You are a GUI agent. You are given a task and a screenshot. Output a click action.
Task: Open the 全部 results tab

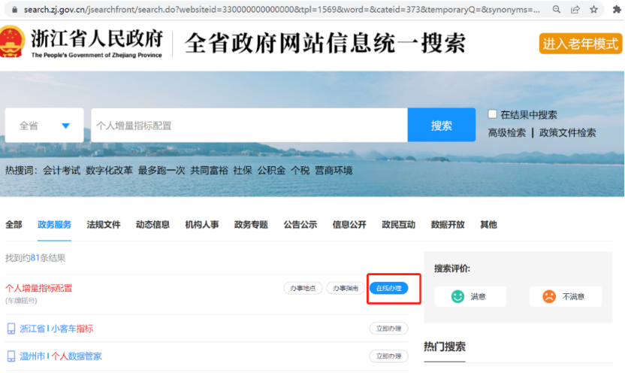pyautogui.click(x=14, y=224)
